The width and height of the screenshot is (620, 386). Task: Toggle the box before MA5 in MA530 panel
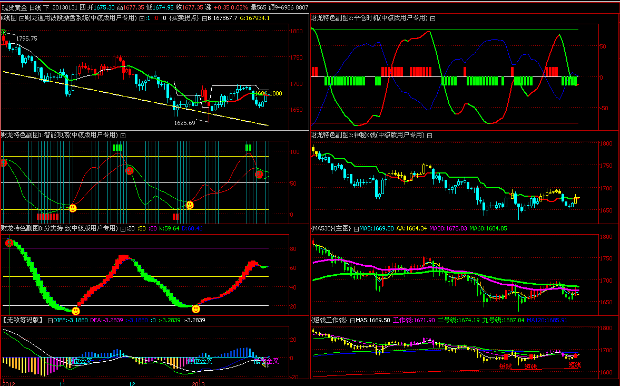pyautogui.click(x=356, y=229)
